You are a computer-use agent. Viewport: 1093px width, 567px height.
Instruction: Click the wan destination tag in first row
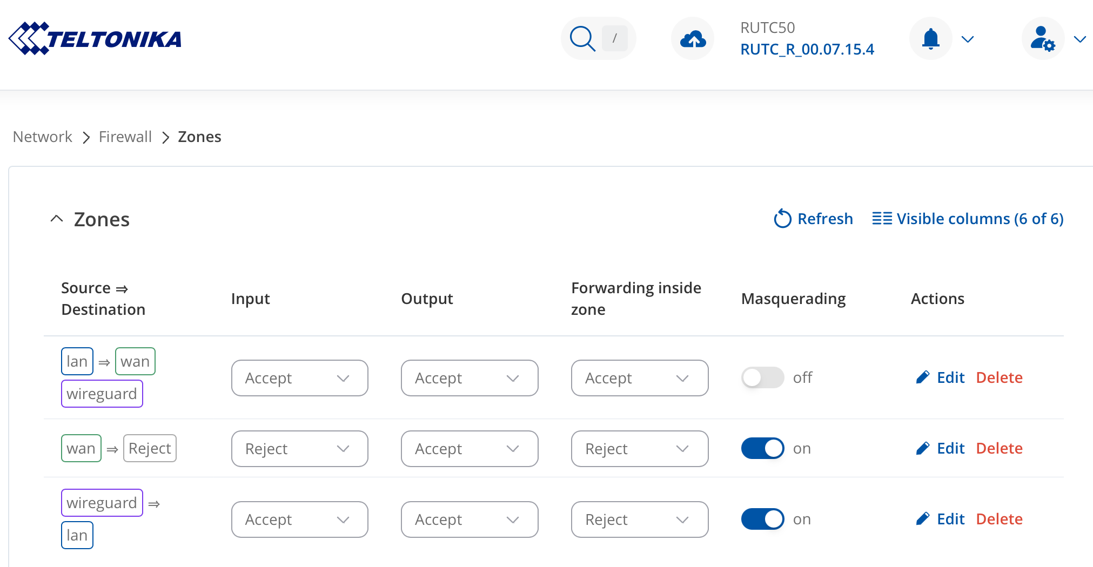[135, 361]
